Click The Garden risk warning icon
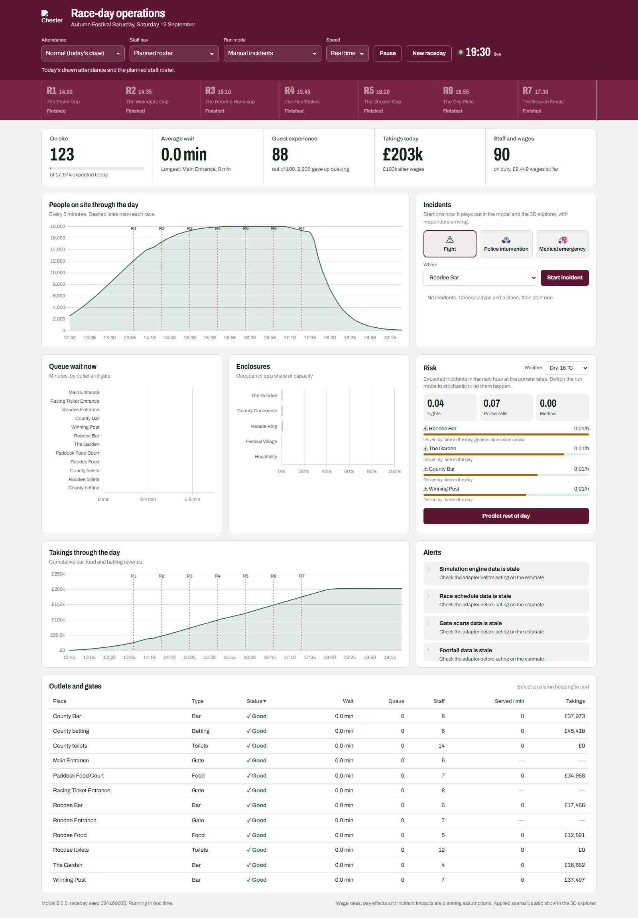Image resolution: width=638 pixels, height=918 pixels. tap(425, 449)
